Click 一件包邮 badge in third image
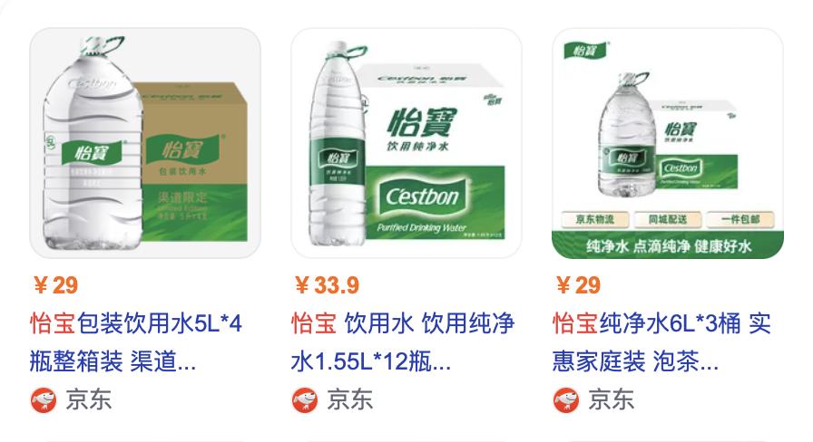This screenshot has width=813, height=442. (x=740, y=219)
